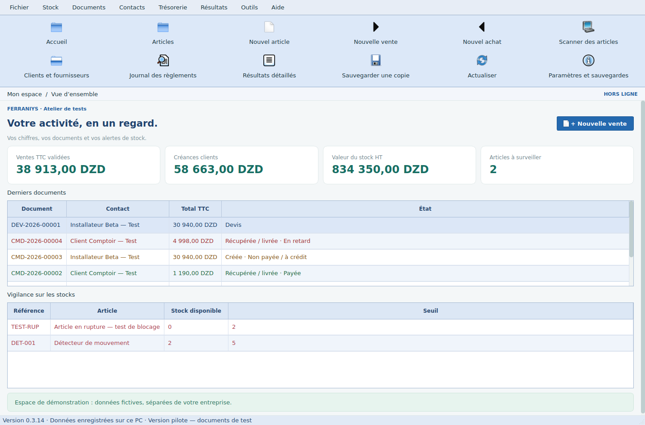
Task: Open Clients et fournisseurs icon
Action: pos(56,60)
